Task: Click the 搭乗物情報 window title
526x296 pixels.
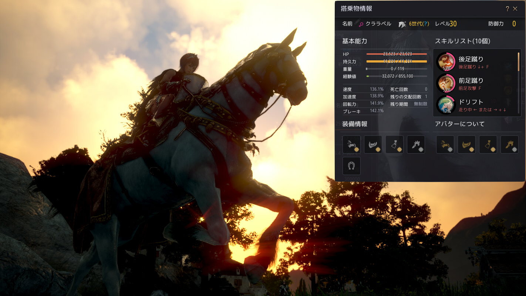Action: pos(356,9)
